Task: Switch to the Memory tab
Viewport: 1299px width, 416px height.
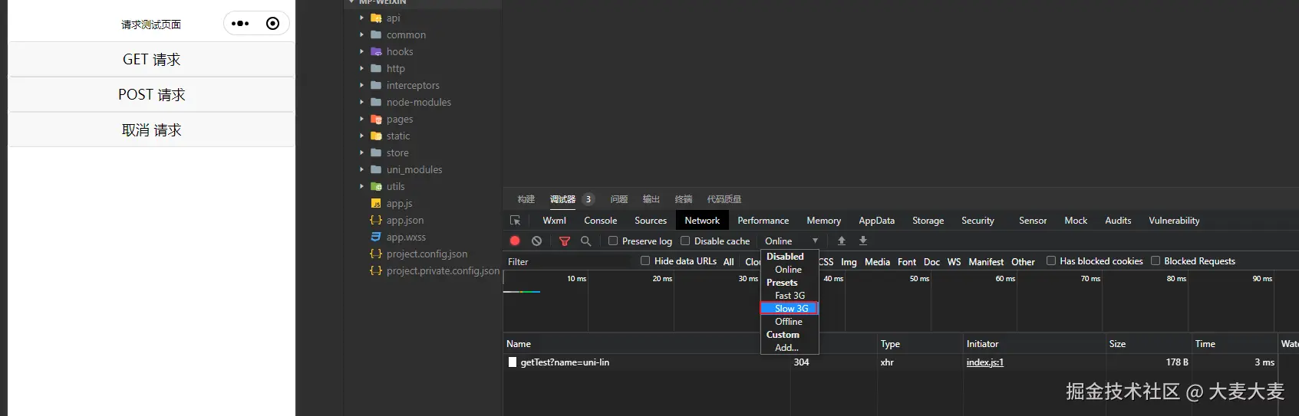Action: pyautogui.click(x=824, y=221)
